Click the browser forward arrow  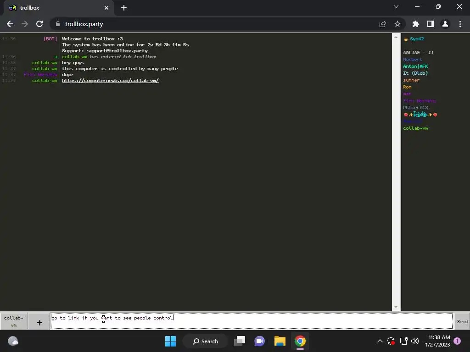[25, 24]
